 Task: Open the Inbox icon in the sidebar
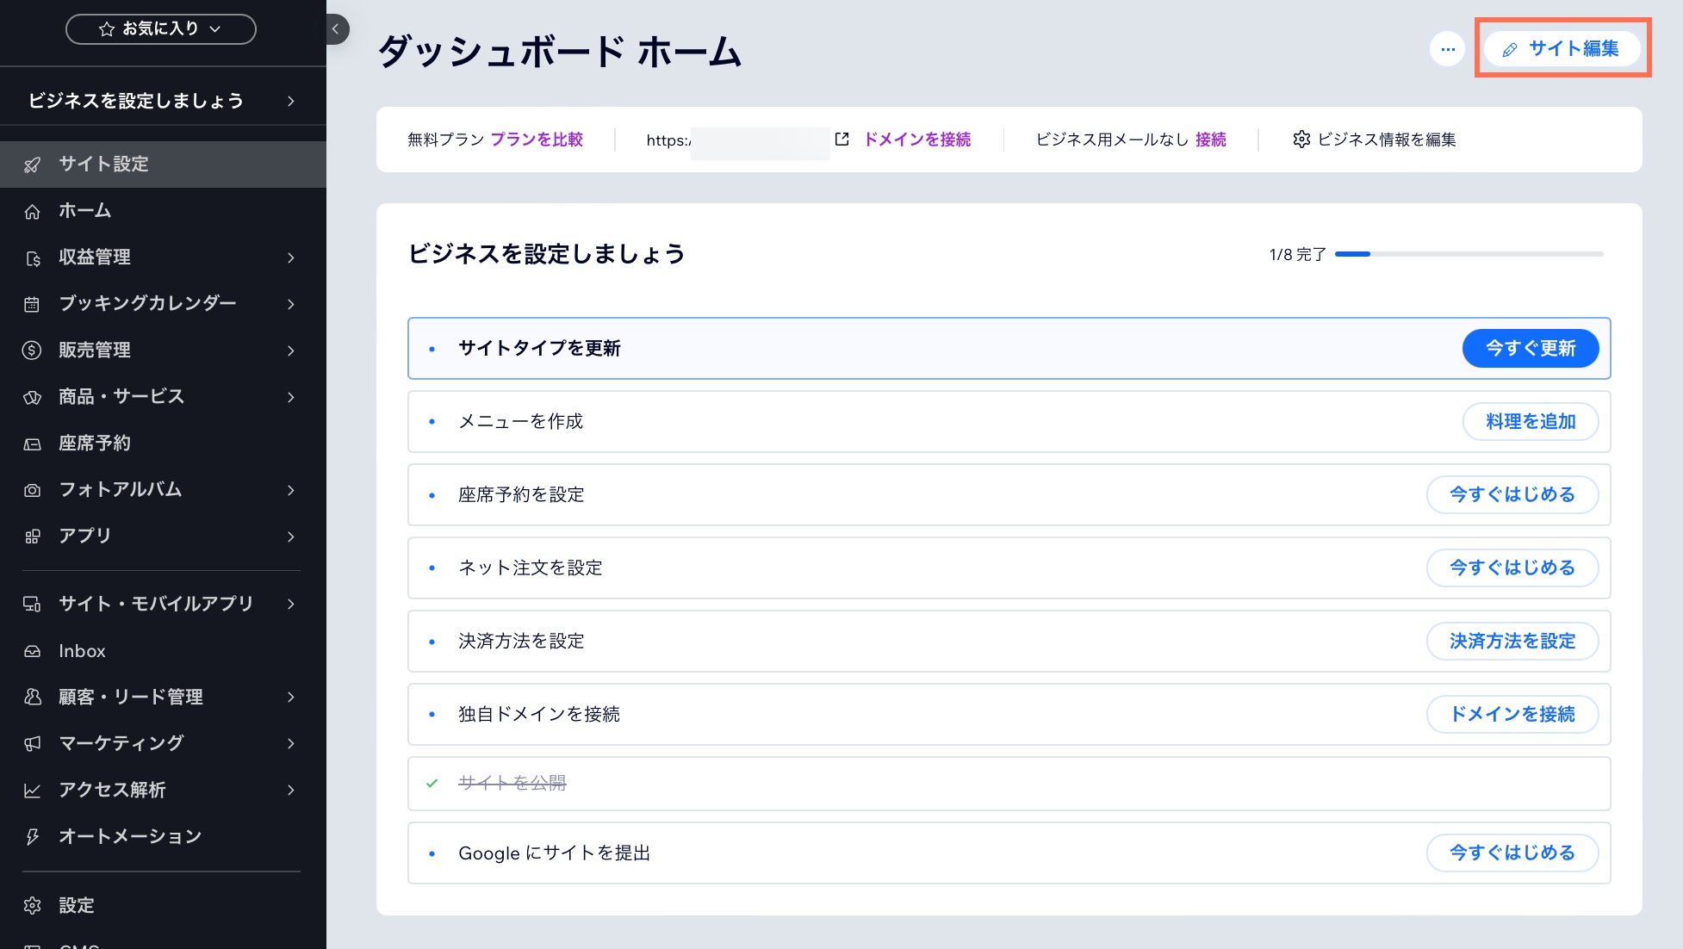click(32, 650)
